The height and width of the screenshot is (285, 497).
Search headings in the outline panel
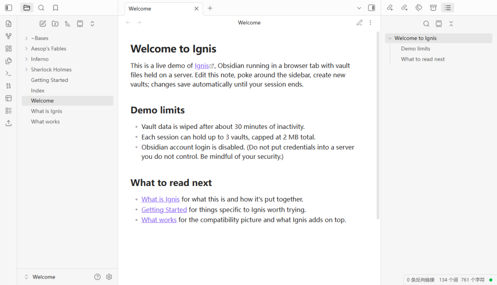(426, 24)
